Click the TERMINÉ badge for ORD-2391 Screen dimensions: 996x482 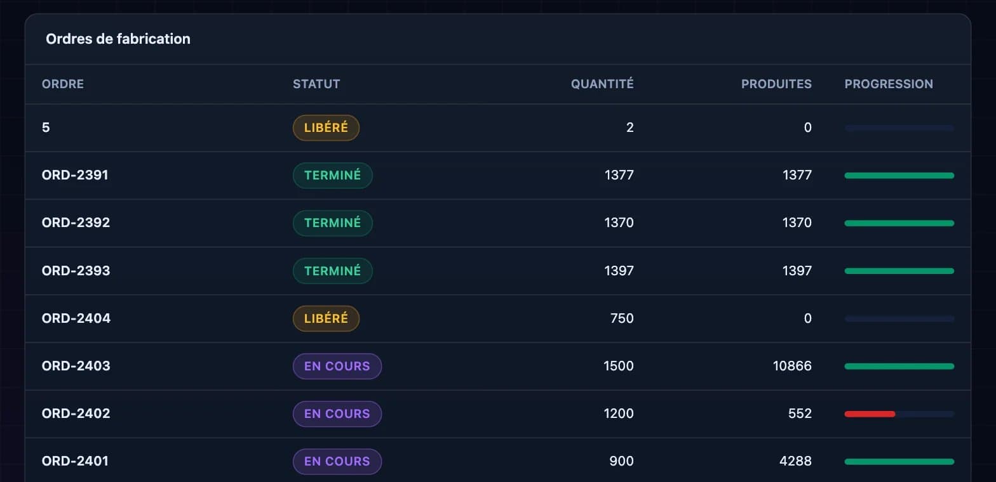pyautogui.click(x=332, y=176)
